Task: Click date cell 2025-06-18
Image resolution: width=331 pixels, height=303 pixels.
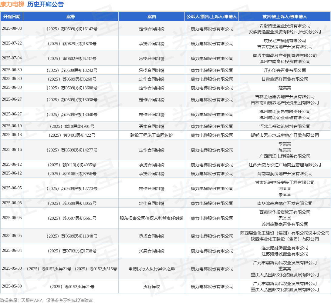Action: pos(12,135)
